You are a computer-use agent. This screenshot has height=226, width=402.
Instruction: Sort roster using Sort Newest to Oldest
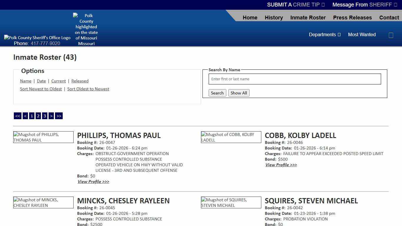point(41,89)
